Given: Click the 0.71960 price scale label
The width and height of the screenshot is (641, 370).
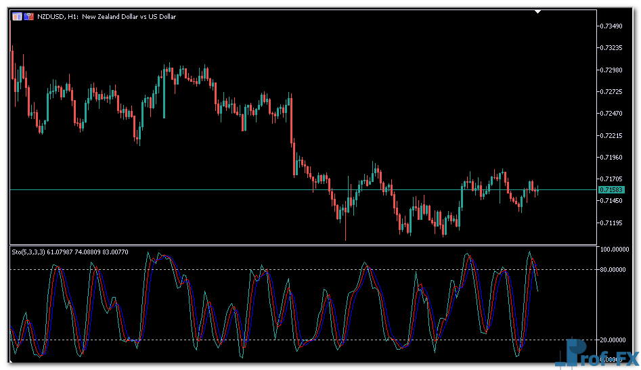Looking at the screenshot, I should pos(612,158).
